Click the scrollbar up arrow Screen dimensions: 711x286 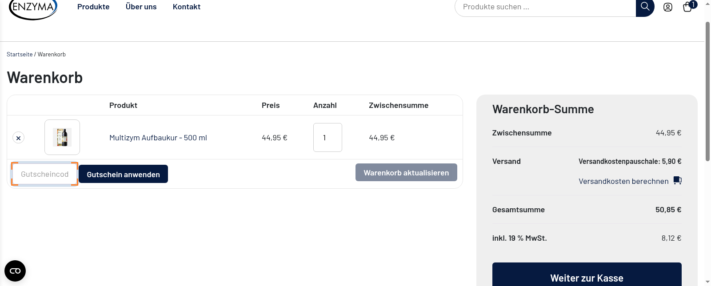707,4
